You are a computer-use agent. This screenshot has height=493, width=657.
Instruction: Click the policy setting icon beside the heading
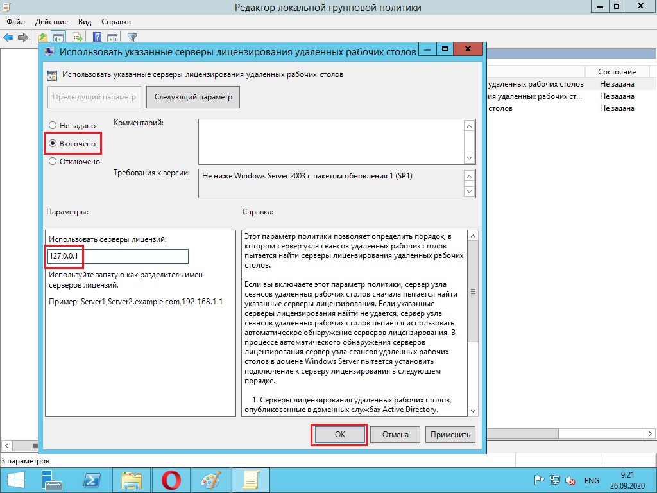[52, 76]
